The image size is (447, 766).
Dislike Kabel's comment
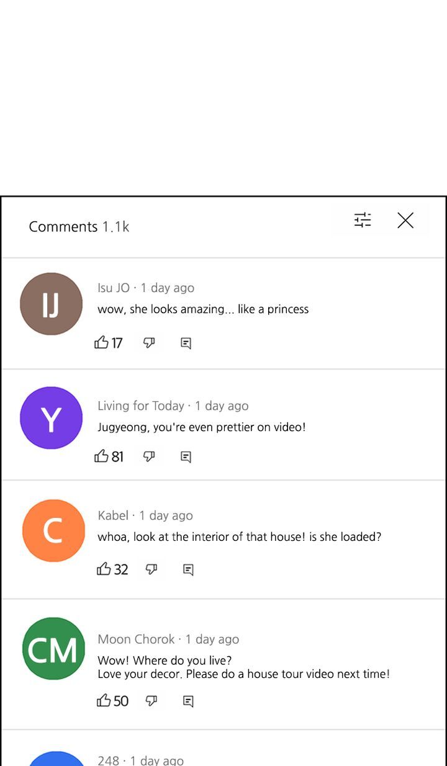point(151,569)
